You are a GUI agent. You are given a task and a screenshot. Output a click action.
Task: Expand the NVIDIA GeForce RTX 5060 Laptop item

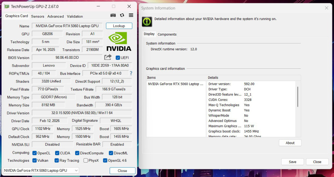[176, 84]
